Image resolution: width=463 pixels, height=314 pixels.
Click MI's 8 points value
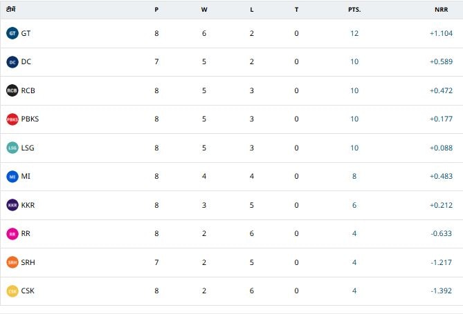click(x=354, y=176)
